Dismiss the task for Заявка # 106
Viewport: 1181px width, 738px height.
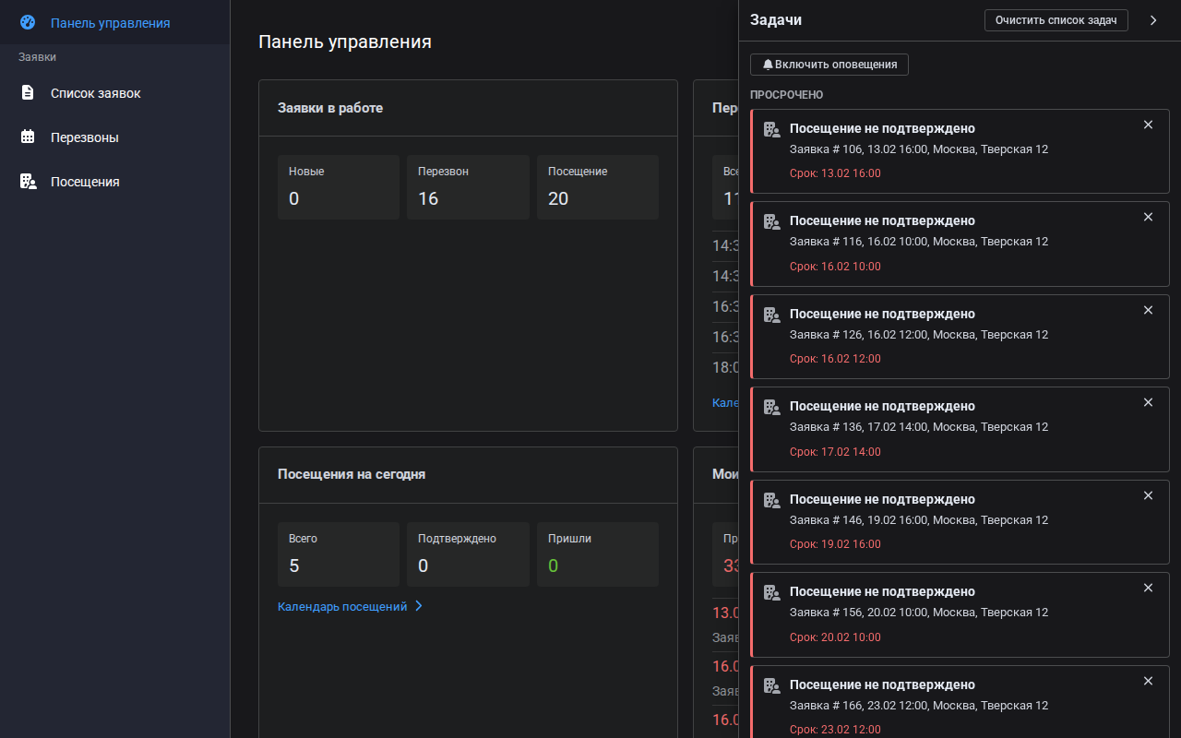pyautogui.click(x=1148, y=125)
